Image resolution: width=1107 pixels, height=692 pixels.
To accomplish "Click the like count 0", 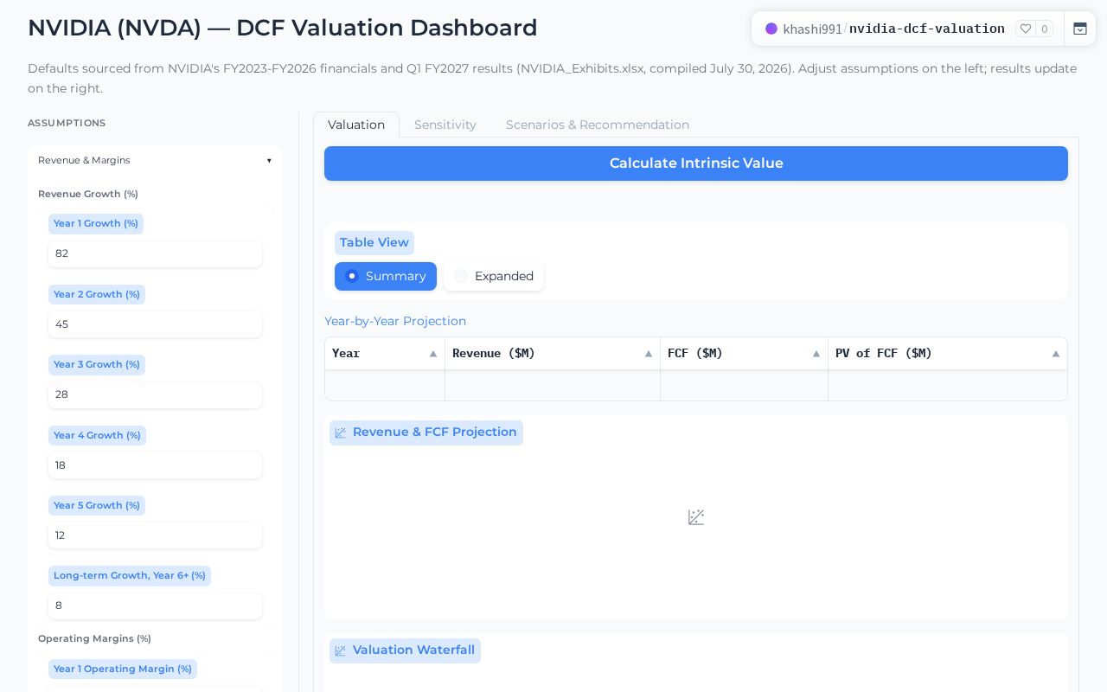I will [x=1045, y=29].
